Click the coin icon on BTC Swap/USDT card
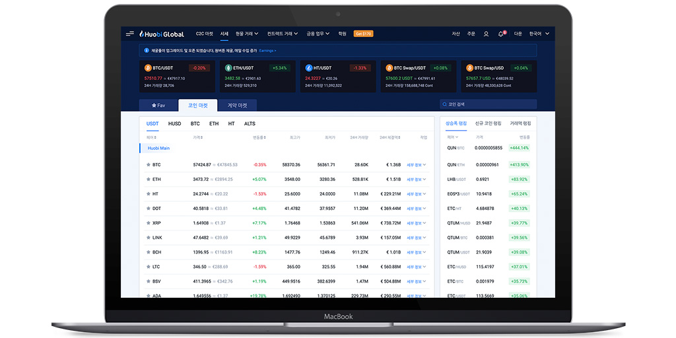This screenshot has width=676, height=338. [389, 68]
